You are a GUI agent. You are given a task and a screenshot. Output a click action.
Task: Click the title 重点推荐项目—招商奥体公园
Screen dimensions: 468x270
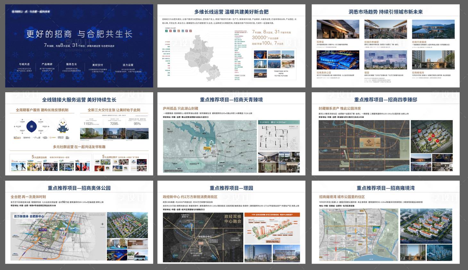79,188
